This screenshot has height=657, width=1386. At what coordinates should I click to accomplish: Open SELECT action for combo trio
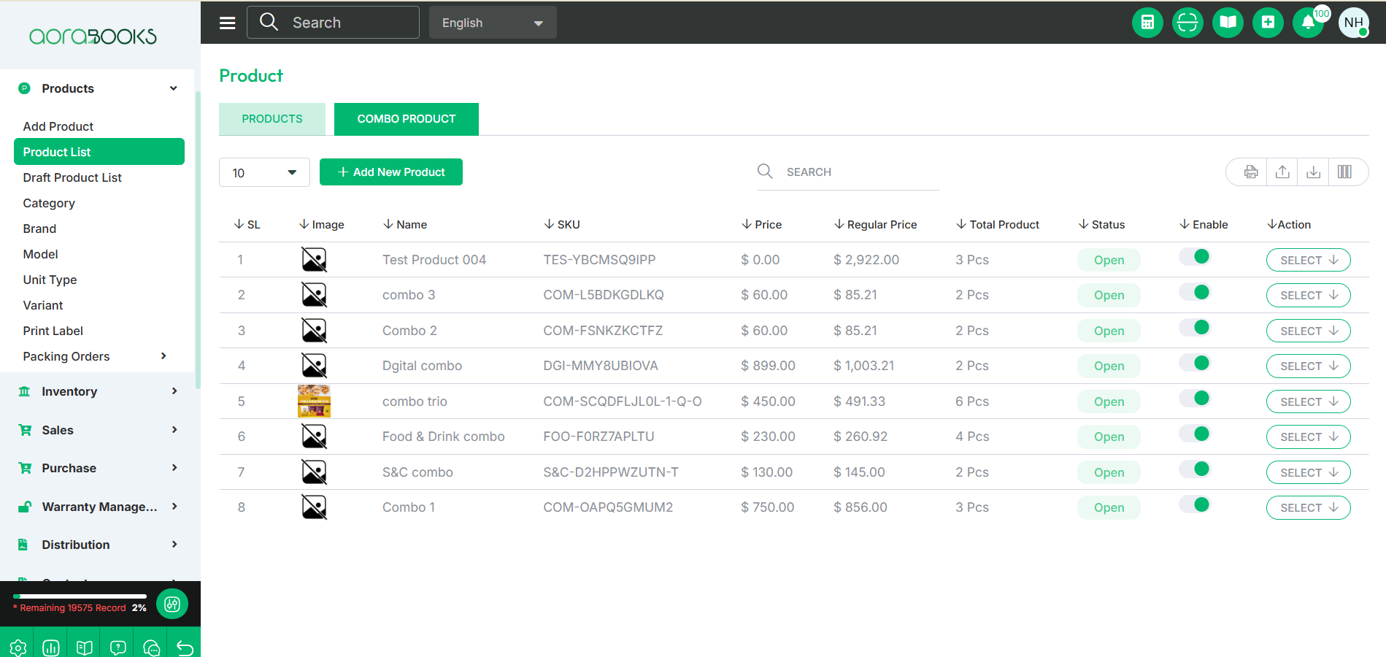point(1309,401)
